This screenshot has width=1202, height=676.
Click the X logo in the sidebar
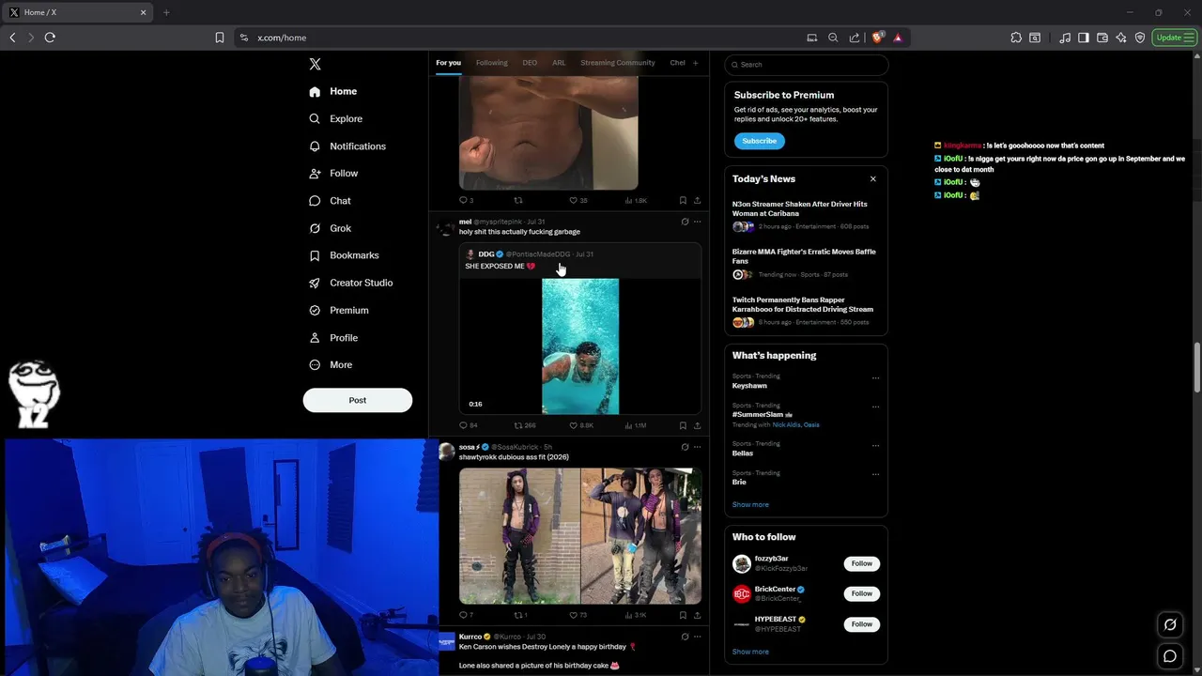coord(315,64)
